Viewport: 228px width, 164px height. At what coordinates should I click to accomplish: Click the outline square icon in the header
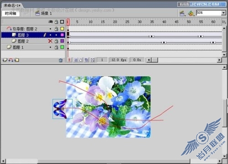(x=62, y=22)
